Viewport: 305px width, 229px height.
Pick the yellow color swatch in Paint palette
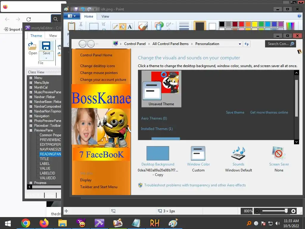[x=255, y=24]
